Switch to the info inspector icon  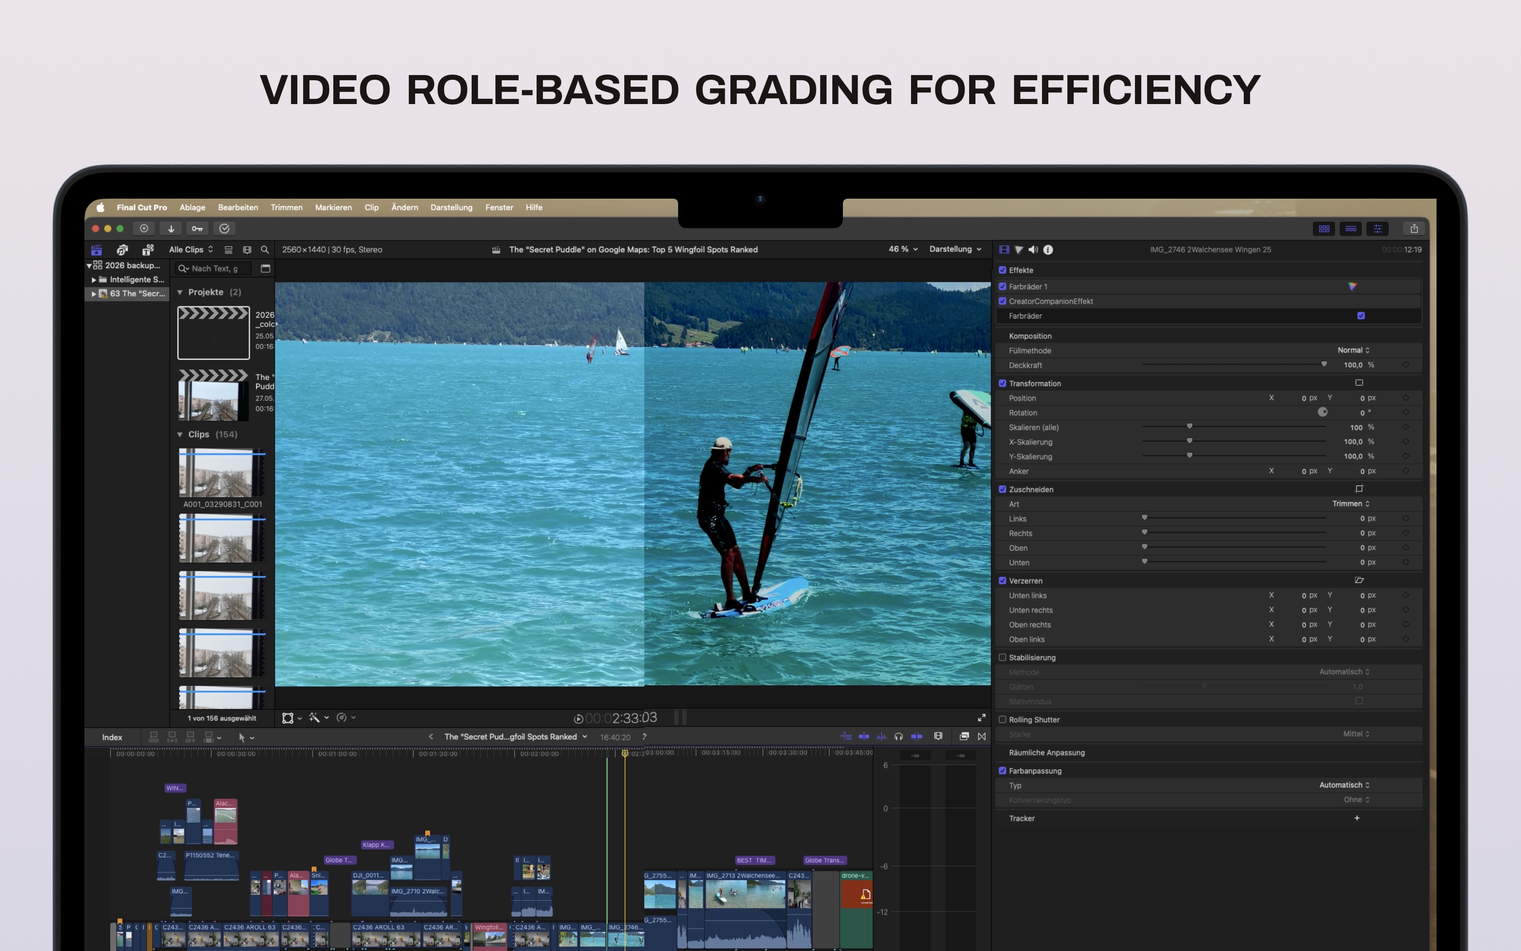coord(1048,250)
